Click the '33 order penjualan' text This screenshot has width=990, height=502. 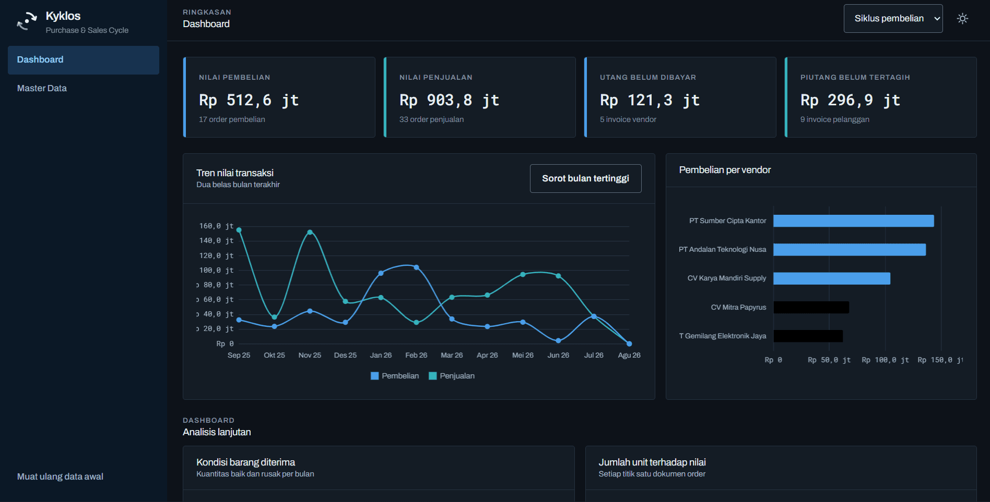click(431, 119)
